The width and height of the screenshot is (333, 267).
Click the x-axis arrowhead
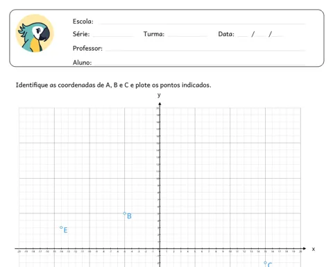click(x=304, y=249)
